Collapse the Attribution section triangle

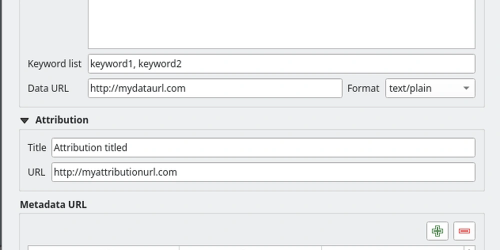(24, 120)
